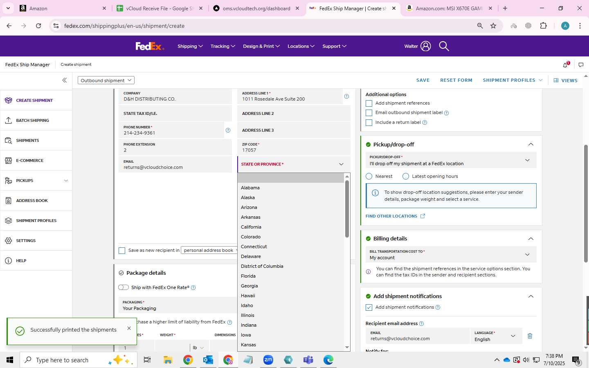Open the notification Language dropdown
Viewport: 589px width, 368px height.
(x=496, y=336)
